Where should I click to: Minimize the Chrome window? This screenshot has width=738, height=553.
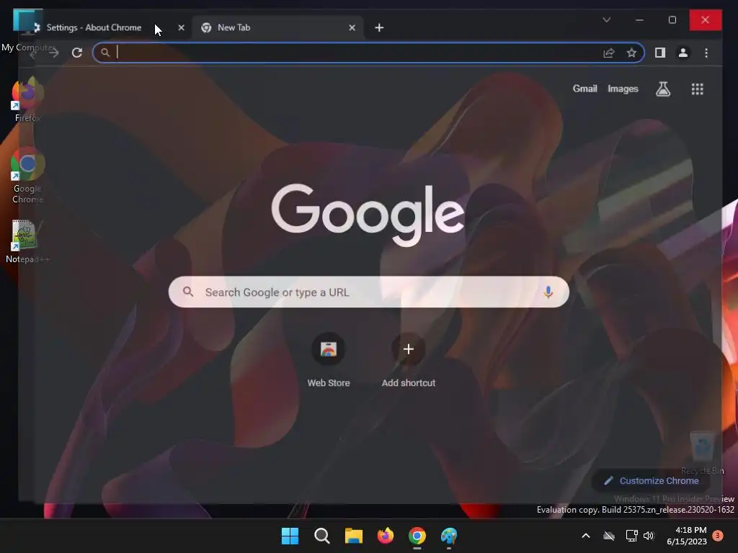tap(639, 19)
